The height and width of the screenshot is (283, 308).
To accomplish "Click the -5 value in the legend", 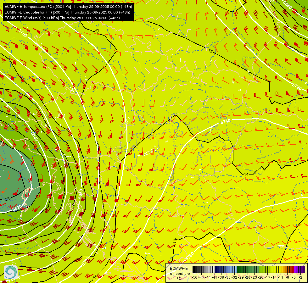I will coord(294,277).
